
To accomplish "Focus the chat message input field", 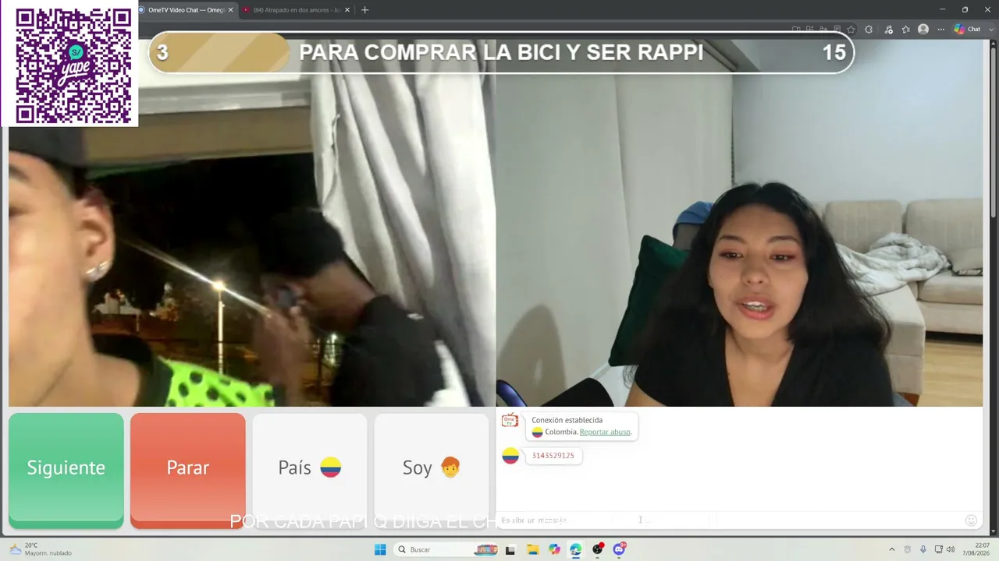I will coord(730,520).
